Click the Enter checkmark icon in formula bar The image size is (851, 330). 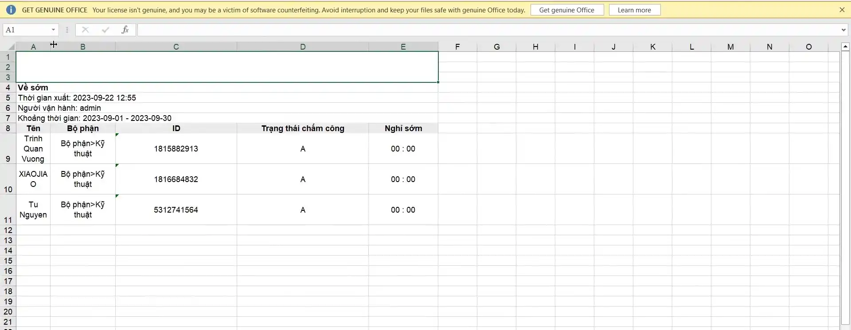[105, 30]
